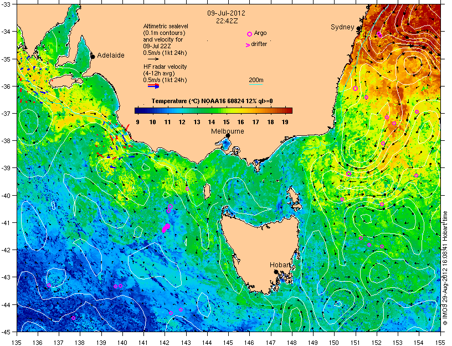Viewport: 452px width, 346px height.
Task: Click the '22:42Z' time stamp
Action: pyautogui.click(x=227, y=21)
